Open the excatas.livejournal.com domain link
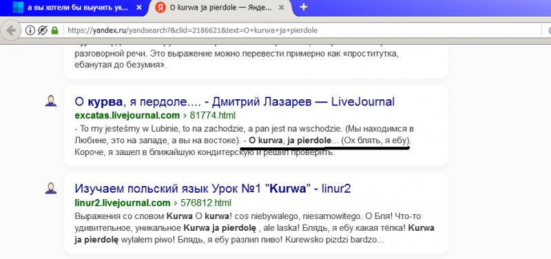This screenshot has height=259, width=551. coord(127,115)
